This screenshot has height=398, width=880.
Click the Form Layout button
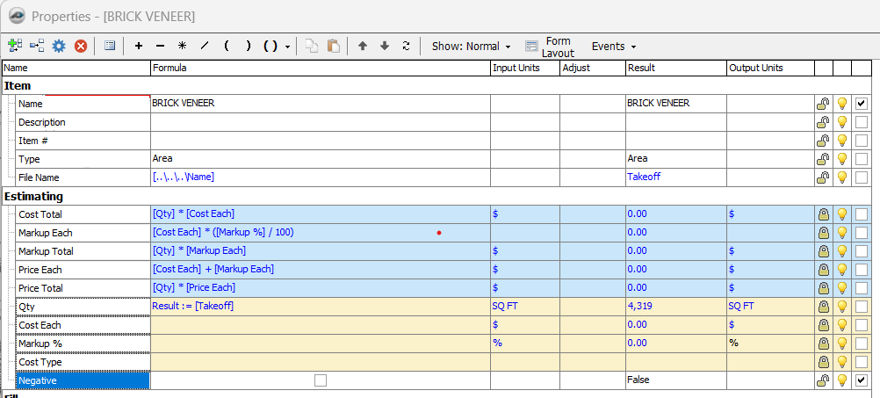click(549, 47)
